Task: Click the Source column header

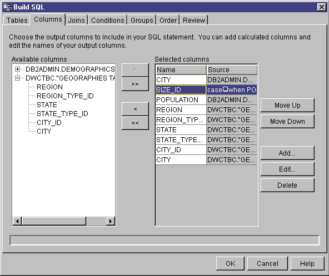Action: click(x=232, y=70)
